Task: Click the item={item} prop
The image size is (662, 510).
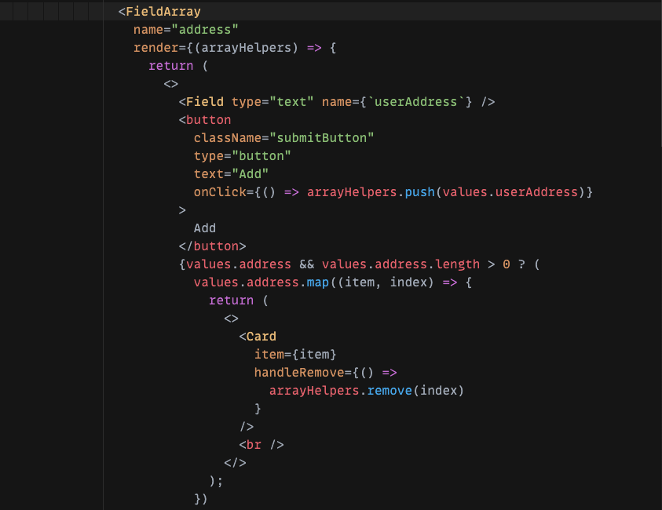Action: [295, 355]
